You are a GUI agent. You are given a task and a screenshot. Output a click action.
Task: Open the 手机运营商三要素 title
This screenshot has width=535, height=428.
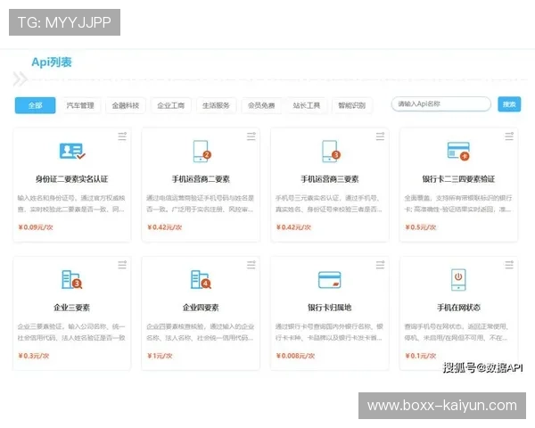330,179
